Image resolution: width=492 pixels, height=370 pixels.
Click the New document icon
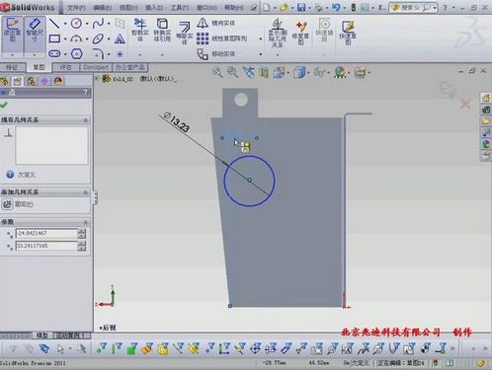point(267,7)
